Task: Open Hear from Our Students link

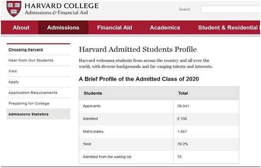Action: 31,60
